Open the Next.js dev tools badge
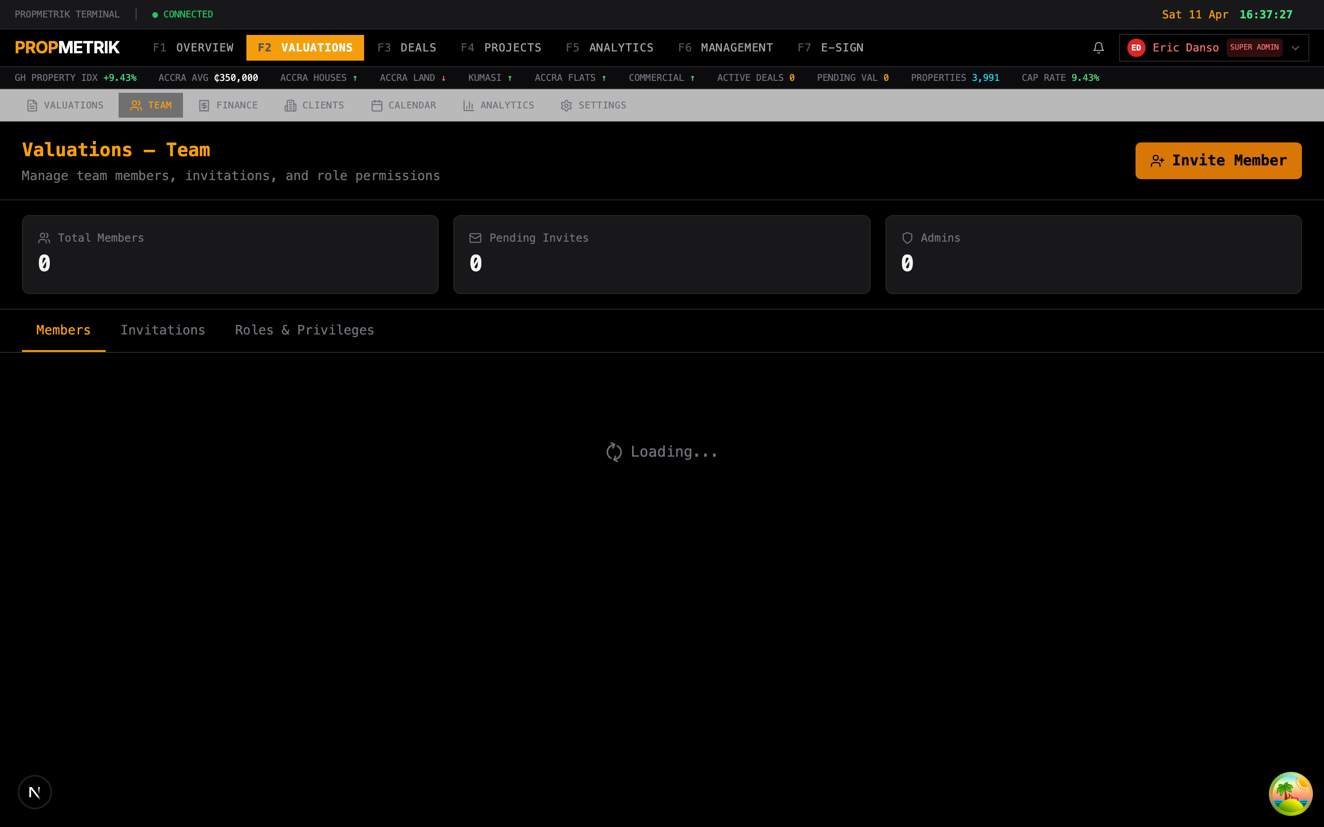Viewport: 1324px width, 827px height. point(34,792)
